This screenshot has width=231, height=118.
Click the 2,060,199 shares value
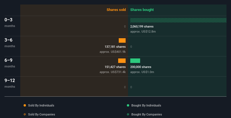click(x=142, y=26)
